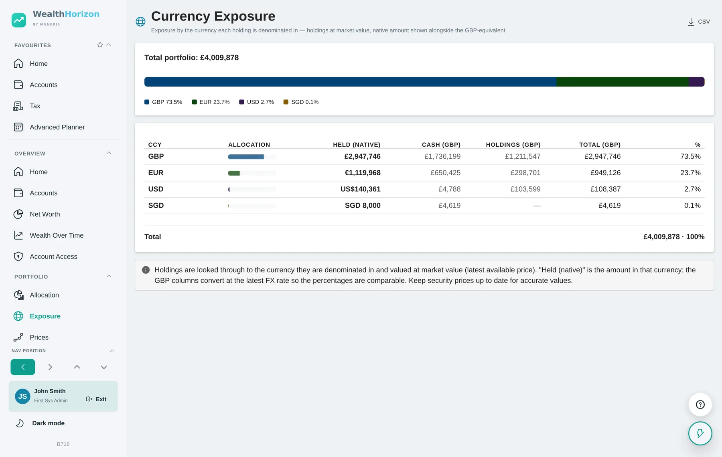722x457 pixels.
Task: Collapse the Favourites section chevron
Action: (x=109, y=45)
